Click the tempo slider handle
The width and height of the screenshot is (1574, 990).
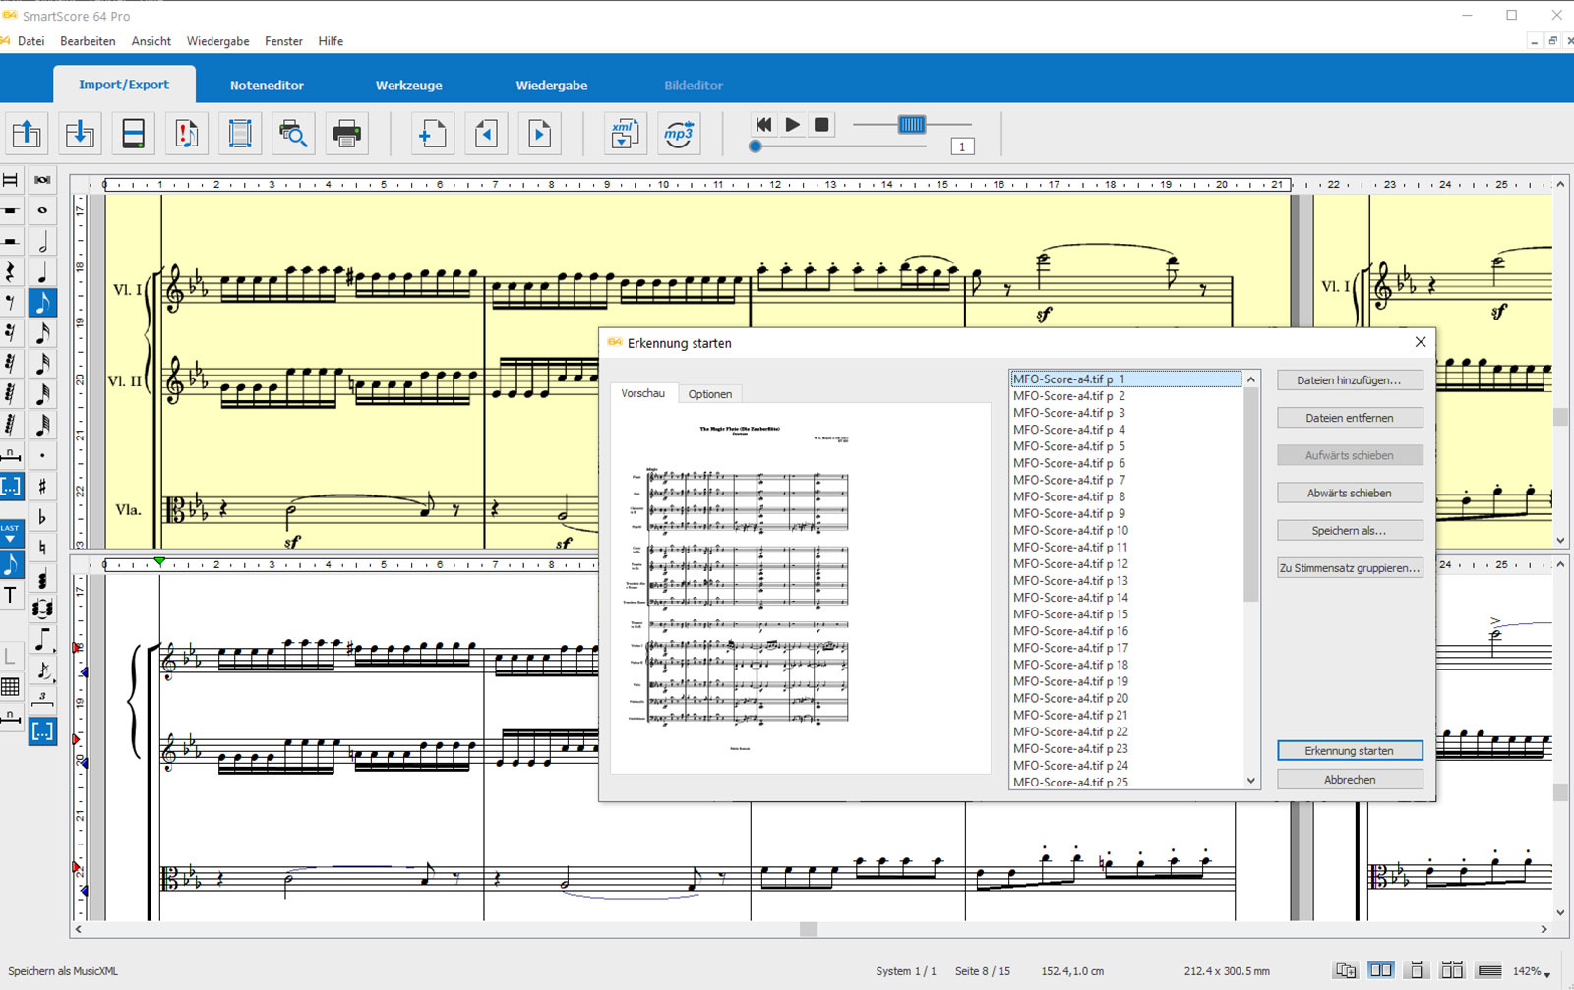912,124
